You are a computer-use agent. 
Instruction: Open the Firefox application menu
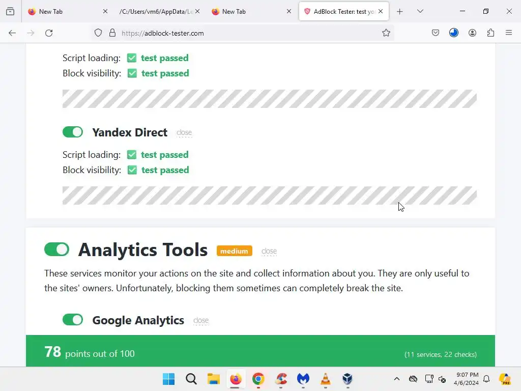(x=509, y=33)
